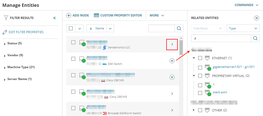Click the Edit Filter Properties link
Image resolution: width=263 pixels, height=116 pixels.
26,32
